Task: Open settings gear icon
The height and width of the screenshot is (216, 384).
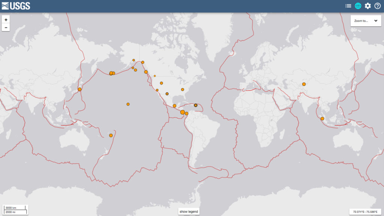Action: point(367,6)
